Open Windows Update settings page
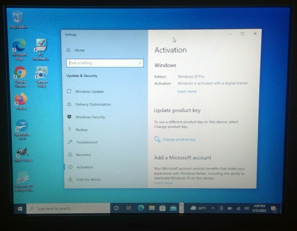Screen dimensions: 297x231 (x=85, y=92)
